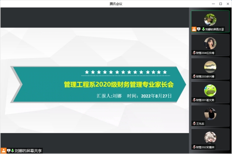Select the sunset avatar of 财管203

coord(210,67)
